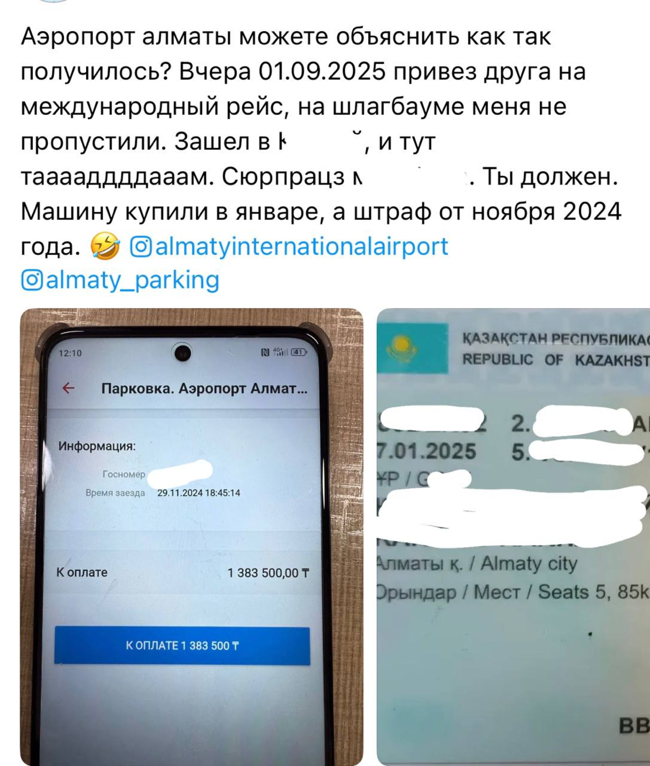
Task: Tap the red back arrow in parking app
Action: pos(68,388)
